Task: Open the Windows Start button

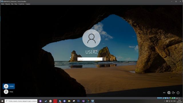Action: coord(2,101)
